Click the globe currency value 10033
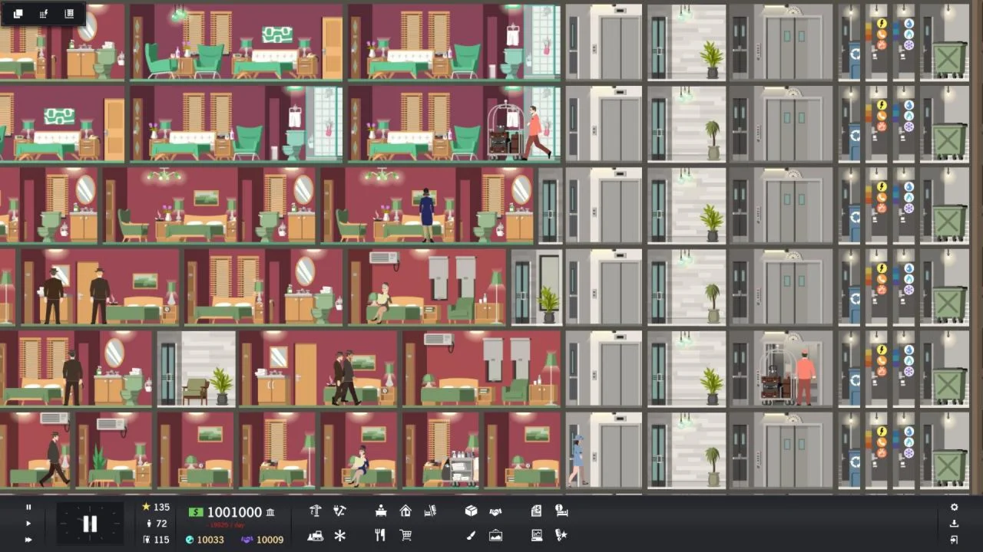The height and width of the screenshot is (552, 983). click(210, 540)
